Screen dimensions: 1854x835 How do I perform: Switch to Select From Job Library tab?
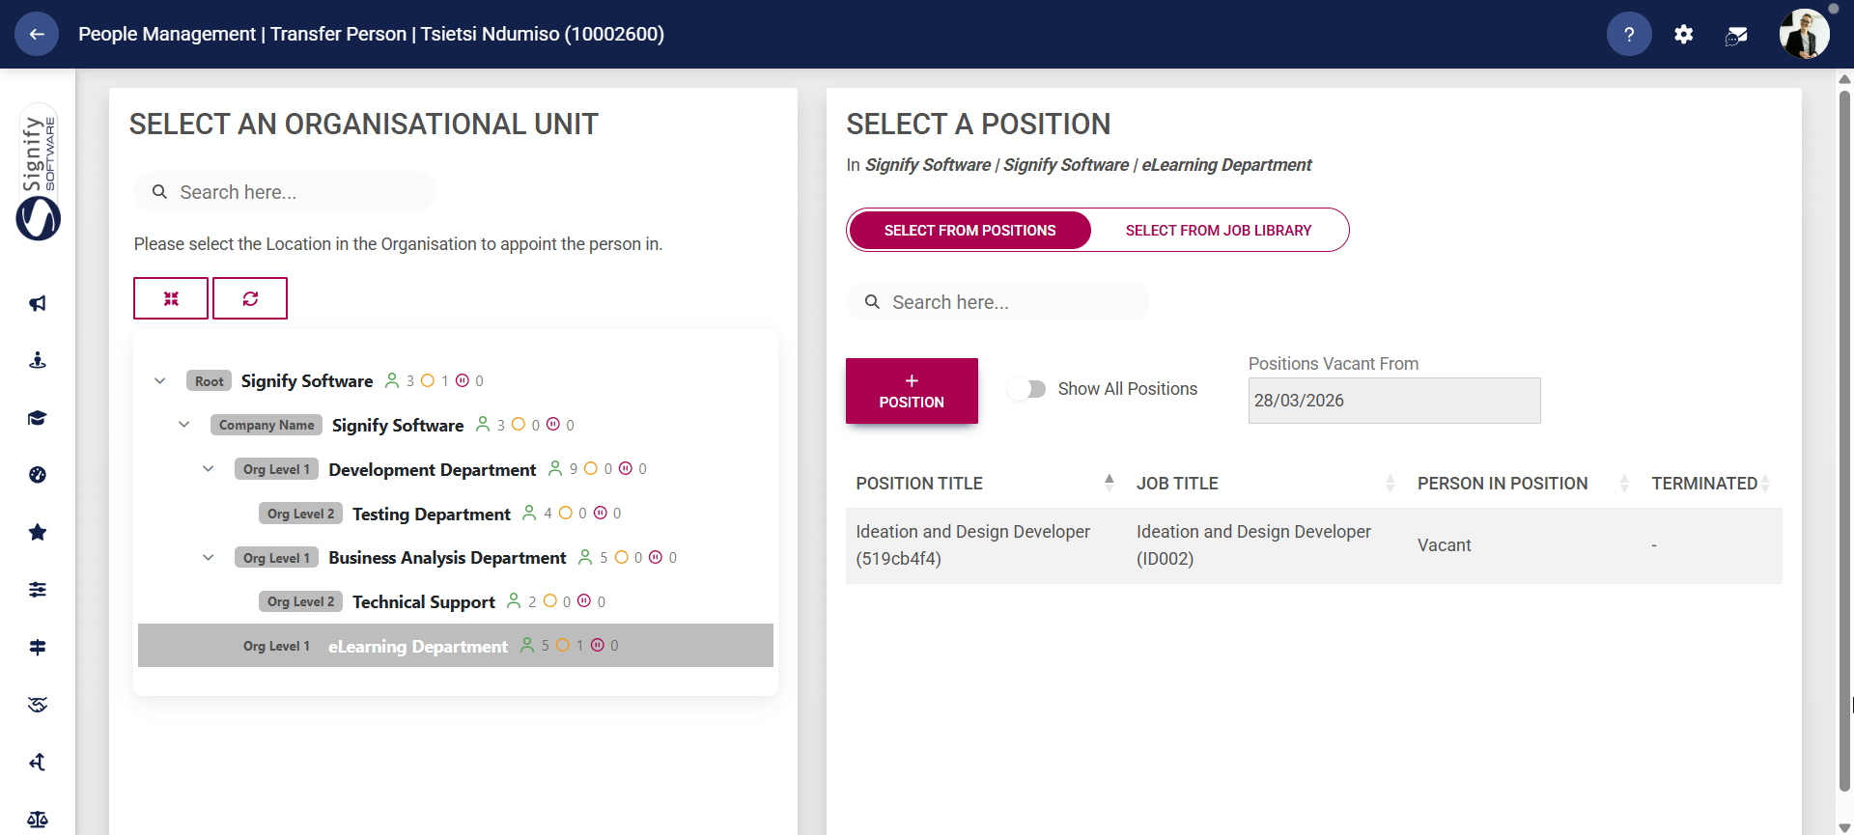click(x=1219, y=230)
